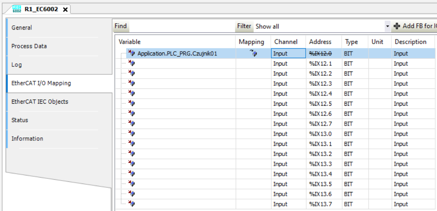Image resolution: width=437 pixels, height=211 pixels.
Task: Click the variable icon in the %IX13.7 row
Action: (x=131, y=204)
